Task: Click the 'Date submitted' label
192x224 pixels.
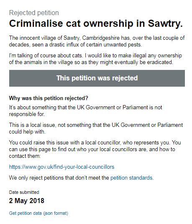Action: (x=24, y=192)
